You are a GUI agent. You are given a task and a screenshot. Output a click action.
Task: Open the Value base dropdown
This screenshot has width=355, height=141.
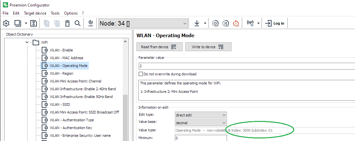tap(224, 123)
